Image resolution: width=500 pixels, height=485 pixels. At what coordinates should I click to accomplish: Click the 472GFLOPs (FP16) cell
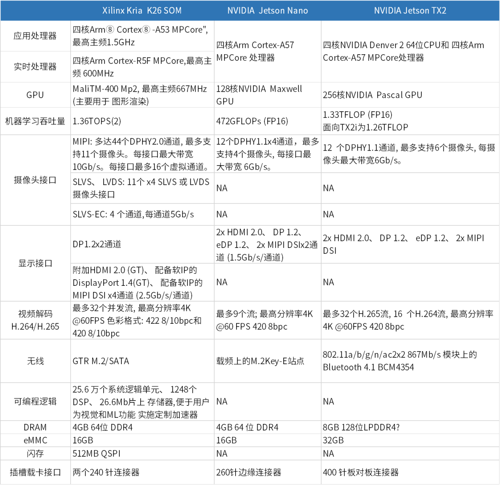[x=268, y=121]
